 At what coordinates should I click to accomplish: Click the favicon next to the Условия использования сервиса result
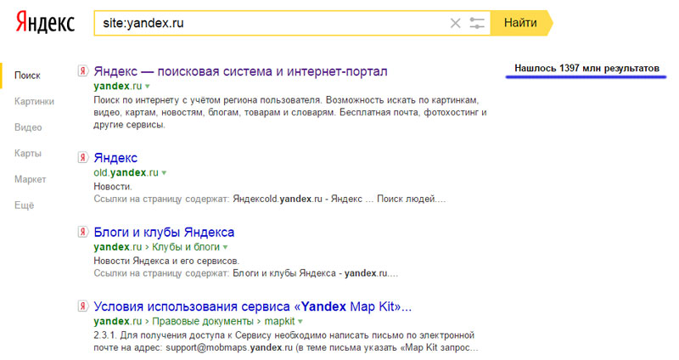[82, 307]
